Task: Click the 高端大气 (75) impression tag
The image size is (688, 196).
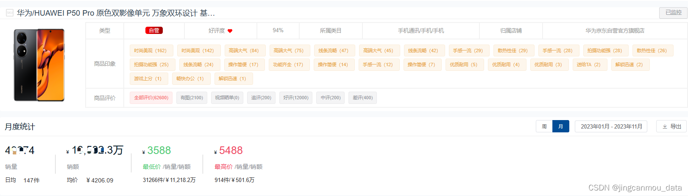Action: click(290, 50)
